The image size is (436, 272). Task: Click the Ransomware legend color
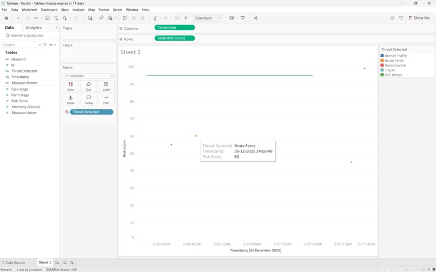coord(382,65)
